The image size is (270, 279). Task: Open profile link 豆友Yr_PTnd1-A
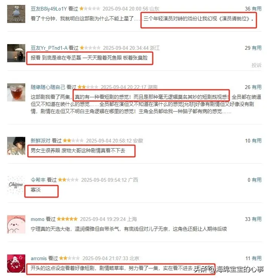[x=49, y=48]
